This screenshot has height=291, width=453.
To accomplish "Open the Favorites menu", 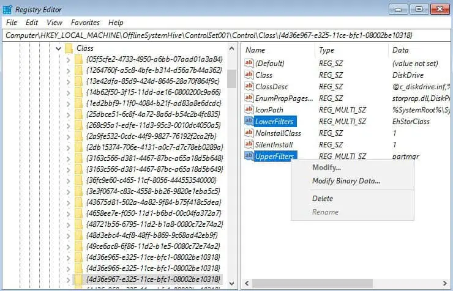I will 85,23.
